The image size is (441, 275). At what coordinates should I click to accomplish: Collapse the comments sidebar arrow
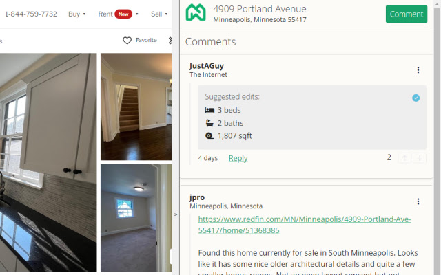[x=176, y=214]
